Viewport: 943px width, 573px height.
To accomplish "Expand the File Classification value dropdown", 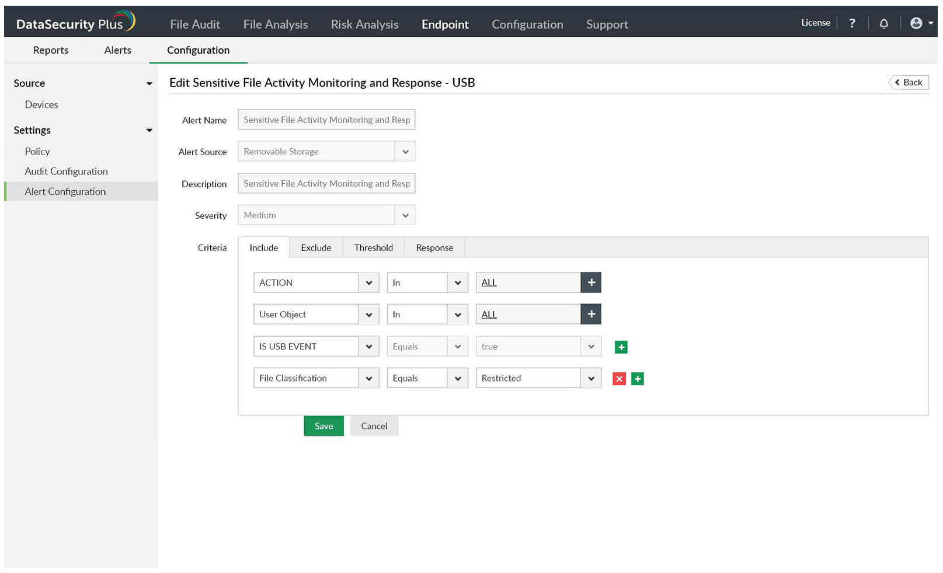I will tap(591, 378).
